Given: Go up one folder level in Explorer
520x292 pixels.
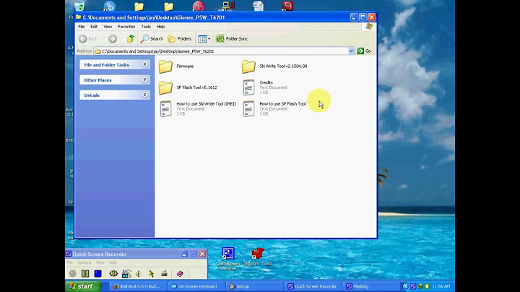Looking at the screenshot, I should [x=131, y=39].
